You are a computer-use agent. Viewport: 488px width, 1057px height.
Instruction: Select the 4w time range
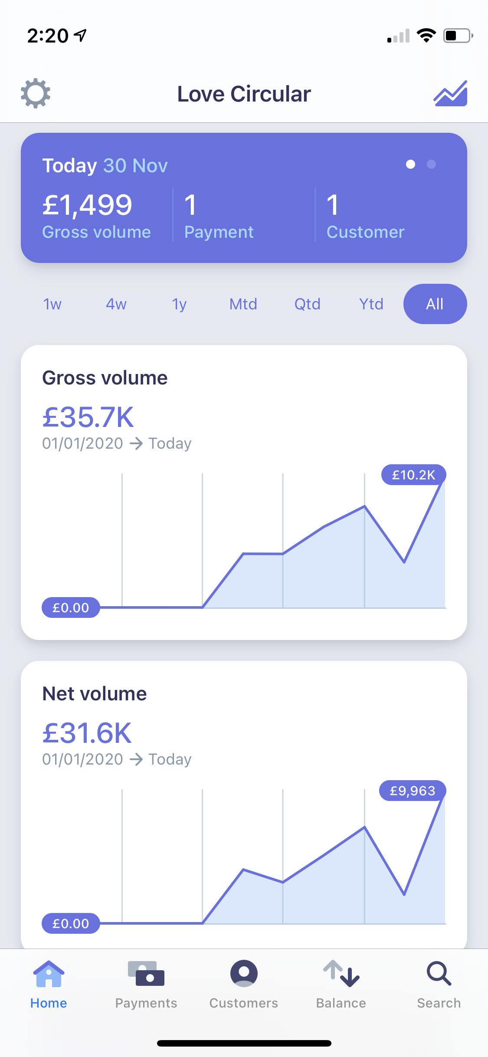(116, 304)
